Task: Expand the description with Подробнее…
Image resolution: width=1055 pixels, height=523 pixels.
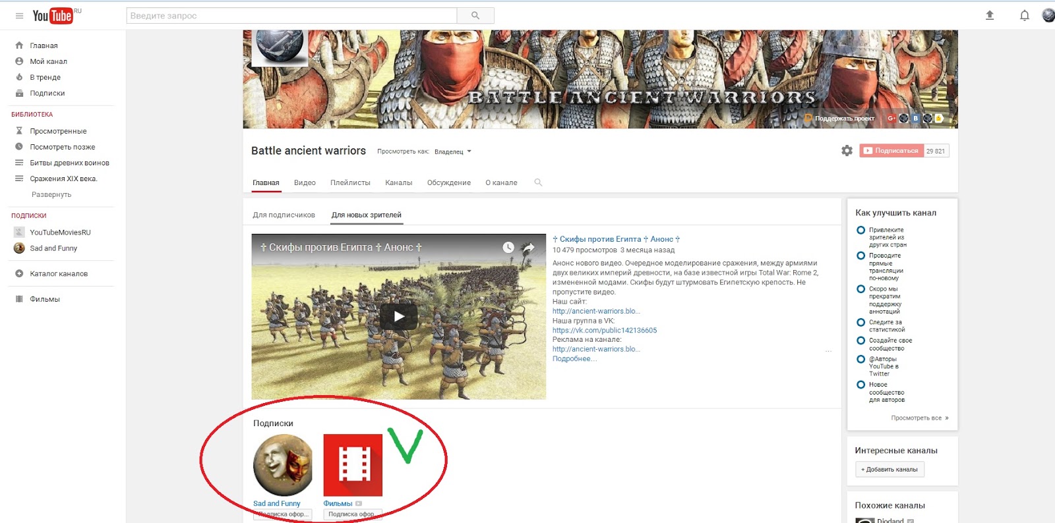Action: click(x=574, y=358)
